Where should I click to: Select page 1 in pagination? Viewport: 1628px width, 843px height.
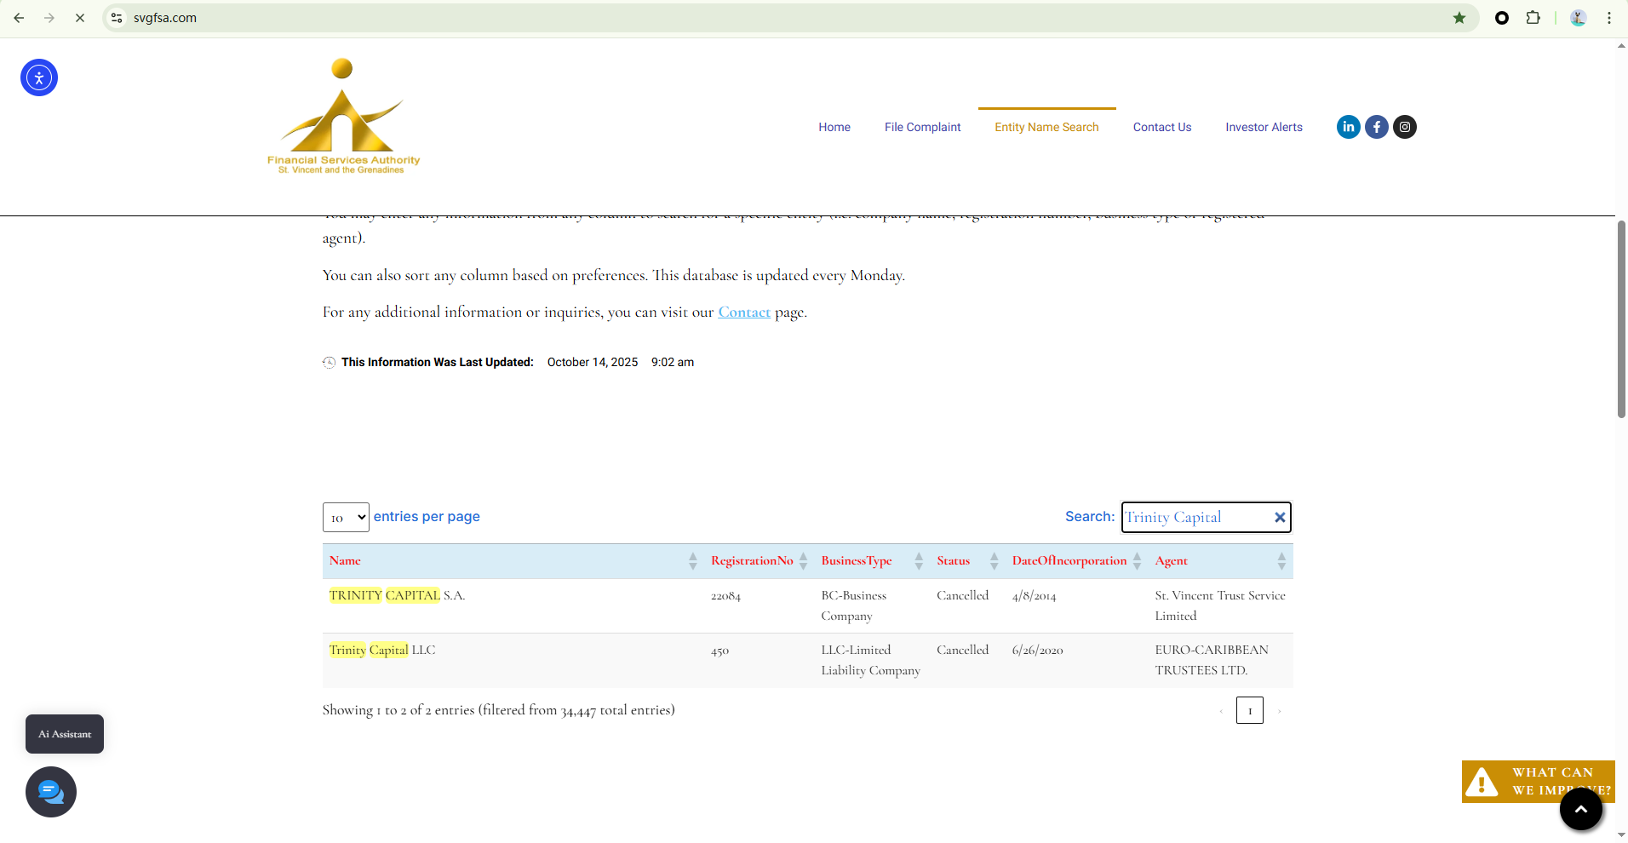click(1249, 710)
